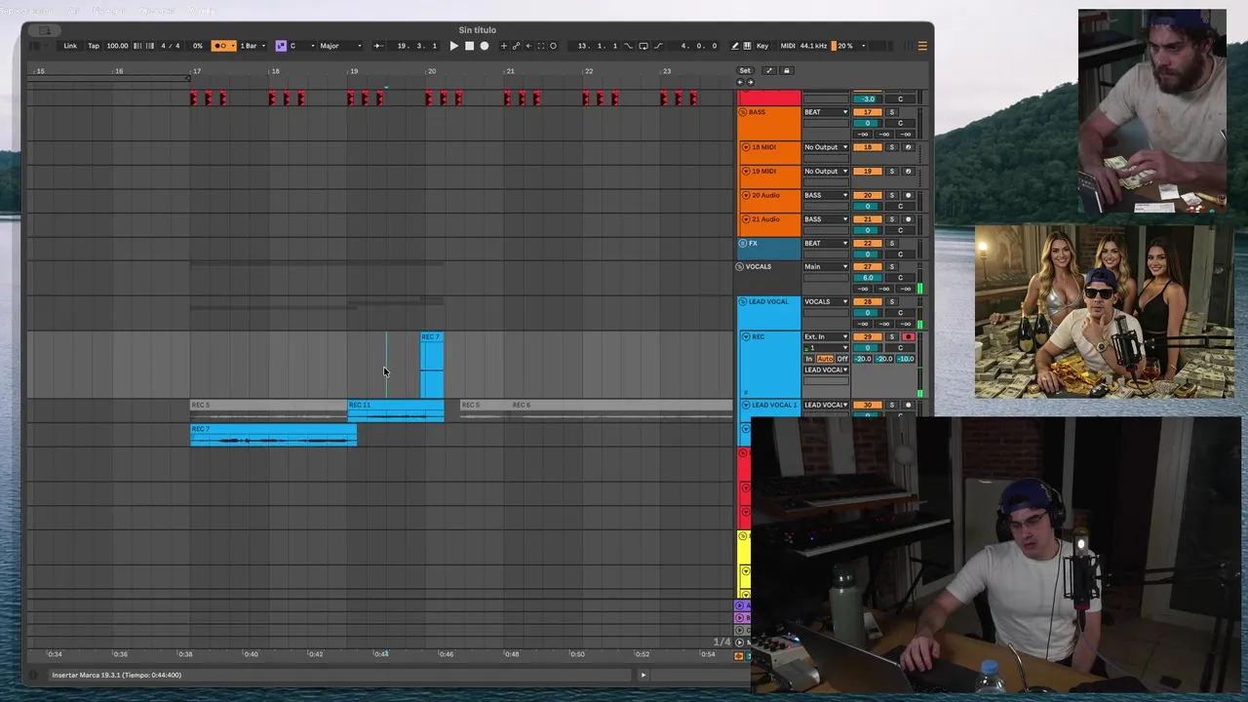Jump to previous locator arrow

point(740,82)
